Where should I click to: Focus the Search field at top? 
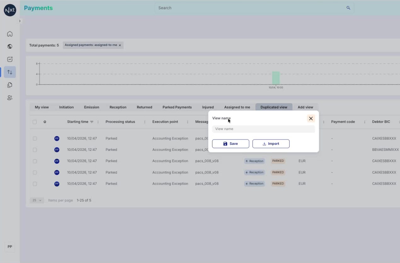point(254,8)
